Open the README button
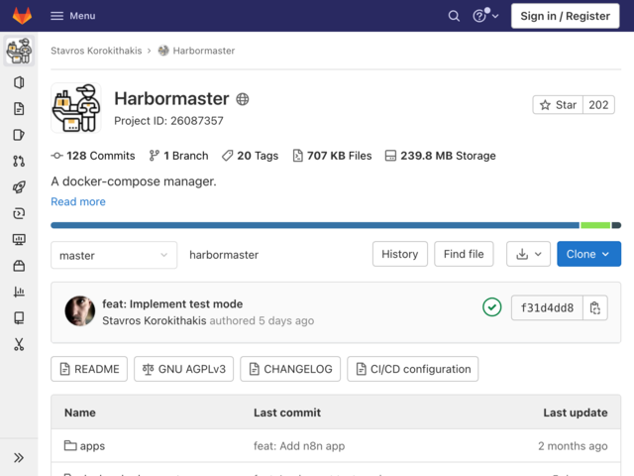This screenshot has height=476, width=634. click(89, 369)
